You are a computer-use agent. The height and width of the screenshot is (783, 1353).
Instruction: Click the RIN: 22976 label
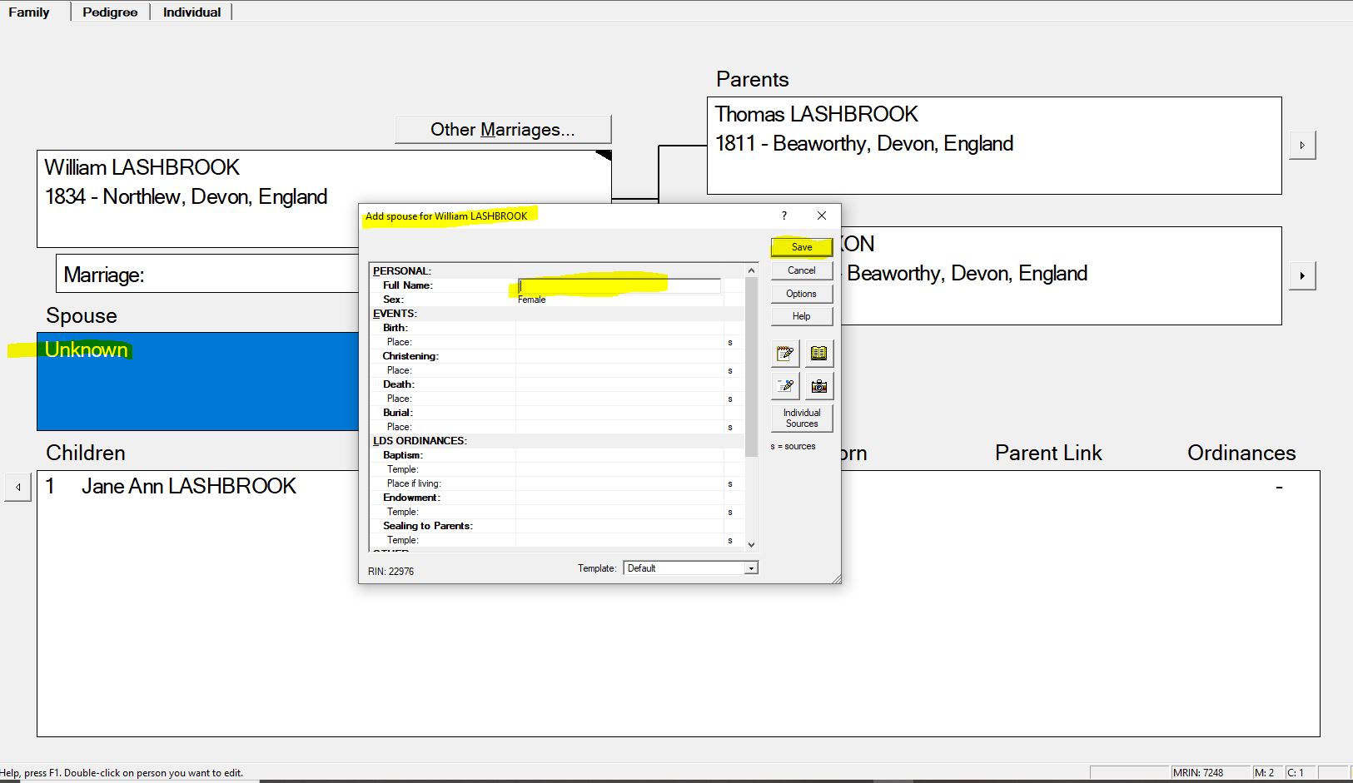tap(390, 572)
